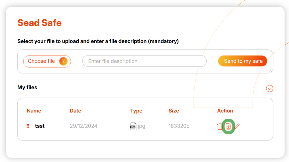The width and height of the screenshot is (289, 162).
Task: Click the 183320o size value
Action: tap(179, 126)
